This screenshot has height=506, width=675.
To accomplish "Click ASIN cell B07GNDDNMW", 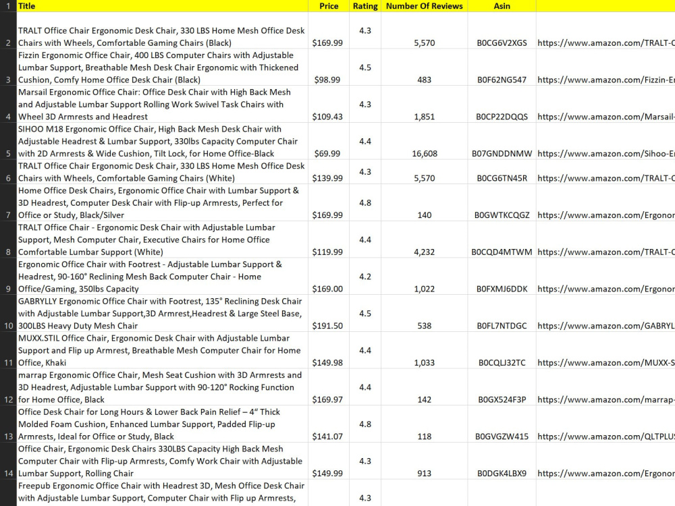I will click(x=502, y=141).
